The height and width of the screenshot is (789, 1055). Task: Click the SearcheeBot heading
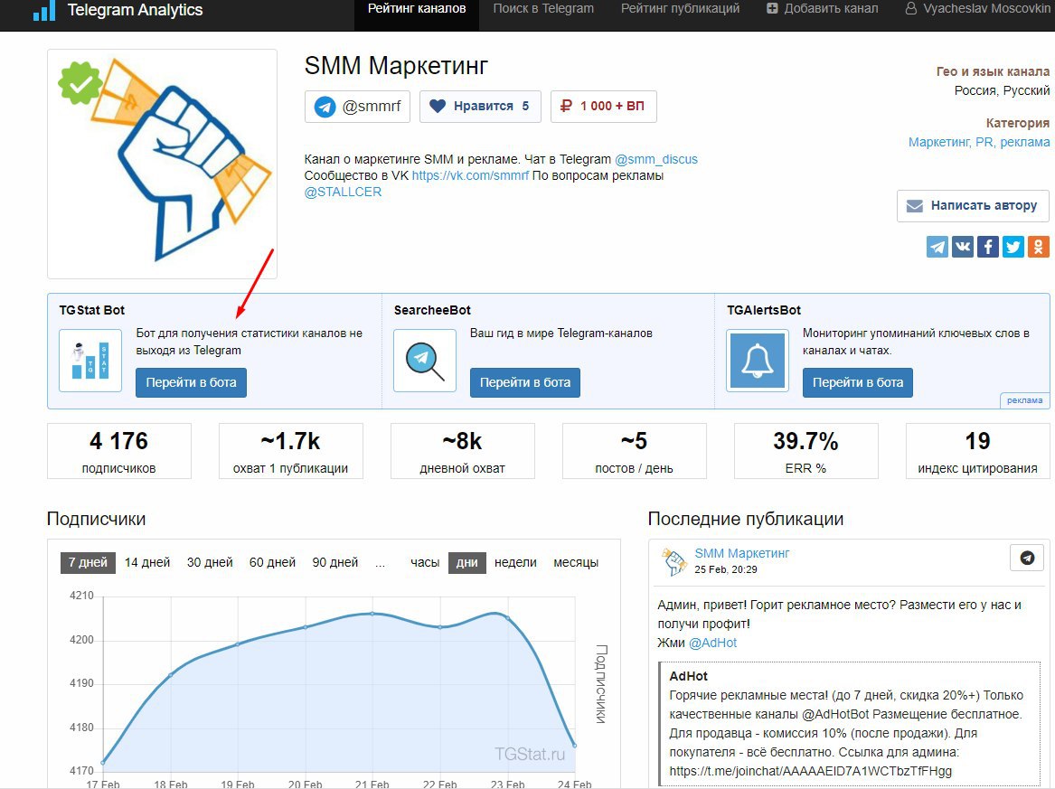point(432,310)
